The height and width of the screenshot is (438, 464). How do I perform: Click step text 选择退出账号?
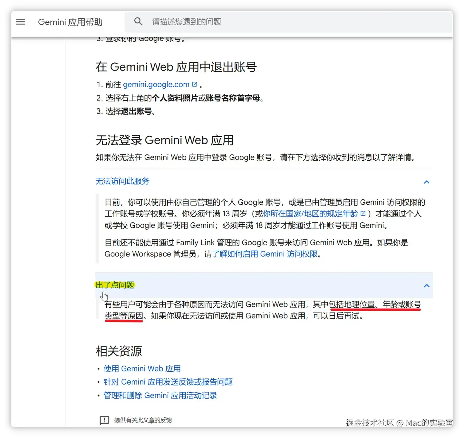click(130, 111)
